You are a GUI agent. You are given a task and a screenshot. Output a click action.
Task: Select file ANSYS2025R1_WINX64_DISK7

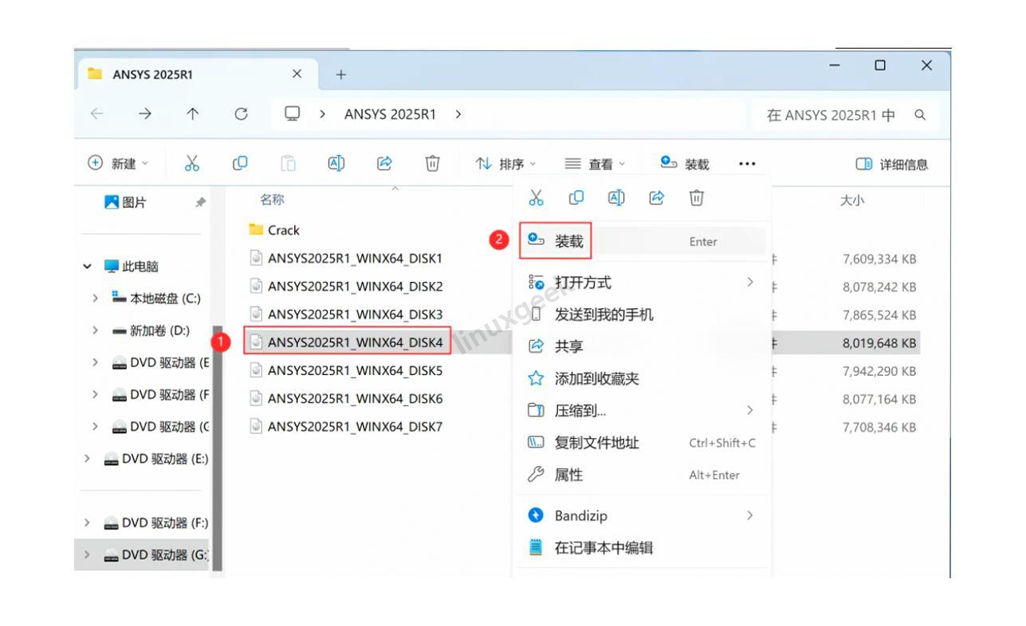click(346, 426)
